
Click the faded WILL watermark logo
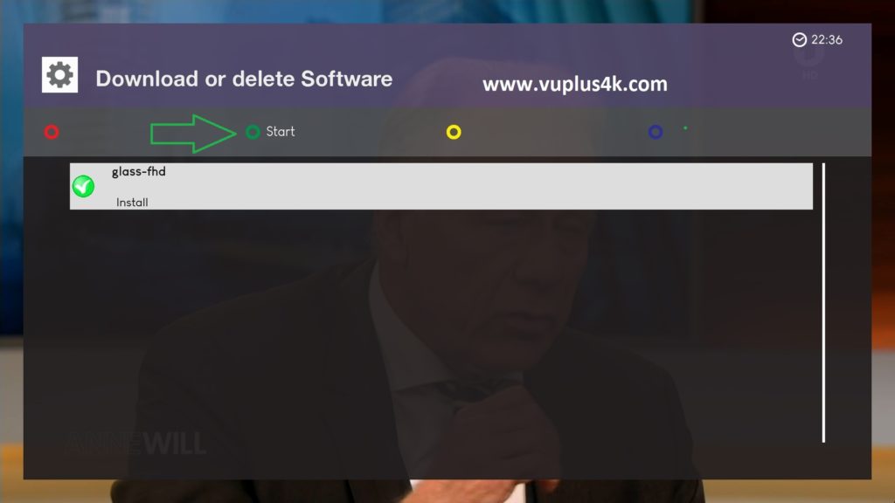[174, 444]
